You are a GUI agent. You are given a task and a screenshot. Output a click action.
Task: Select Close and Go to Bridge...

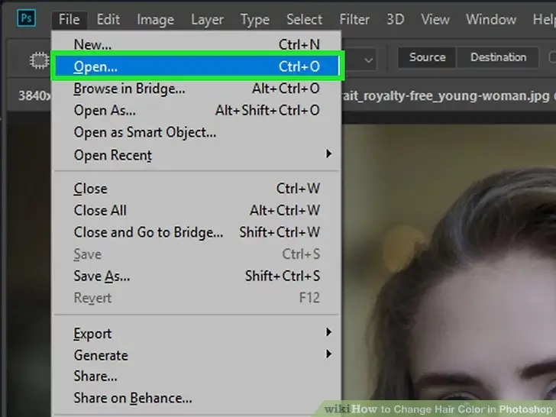148,232
